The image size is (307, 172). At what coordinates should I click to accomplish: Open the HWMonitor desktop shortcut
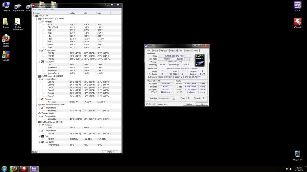pyautogui.click(x=298, y=23)
